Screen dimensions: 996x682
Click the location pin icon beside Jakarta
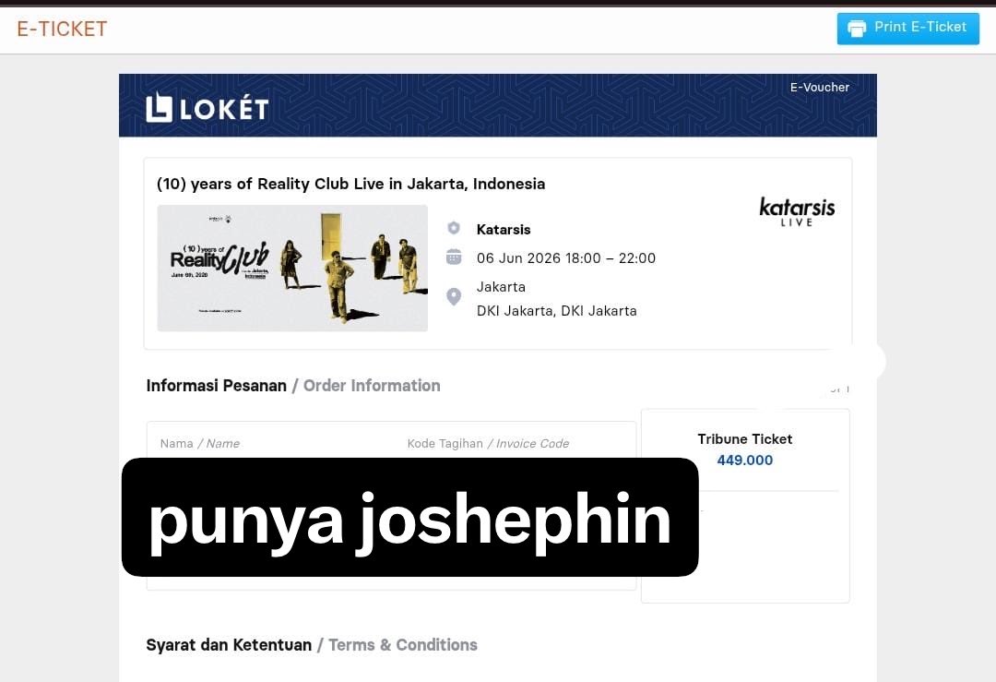(x=454, y=297)
